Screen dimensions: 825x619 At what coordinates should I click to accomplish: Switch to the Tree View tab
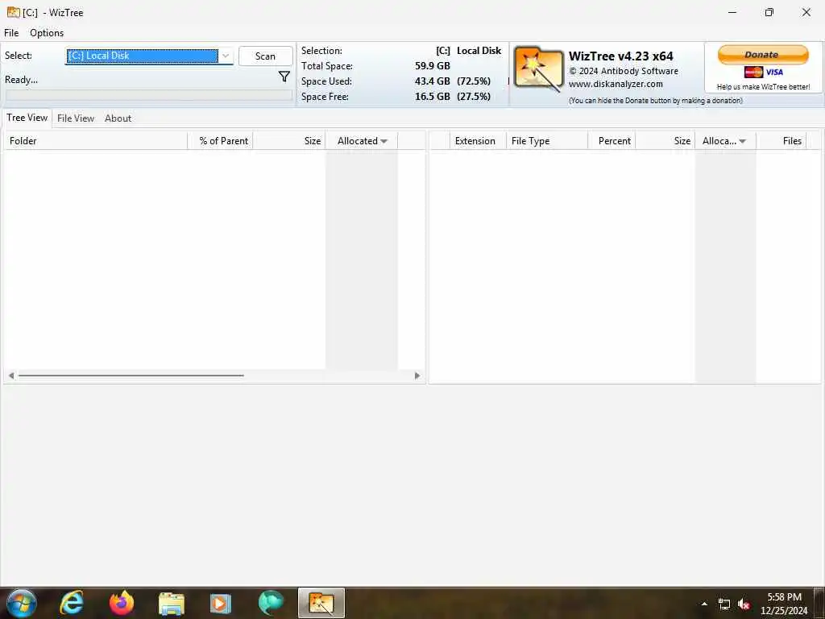[27, 118]
